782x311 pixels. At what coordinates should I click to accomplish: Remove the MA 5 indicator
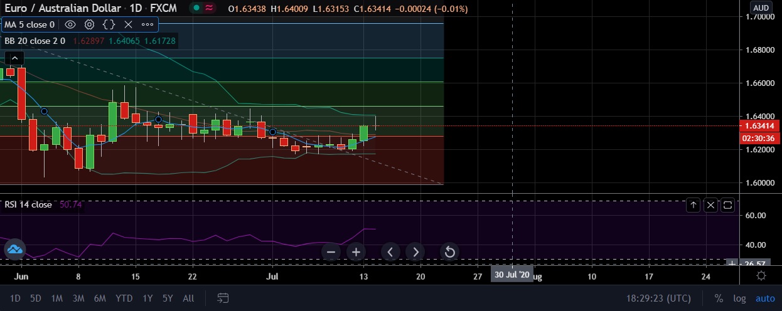(128, 24)
